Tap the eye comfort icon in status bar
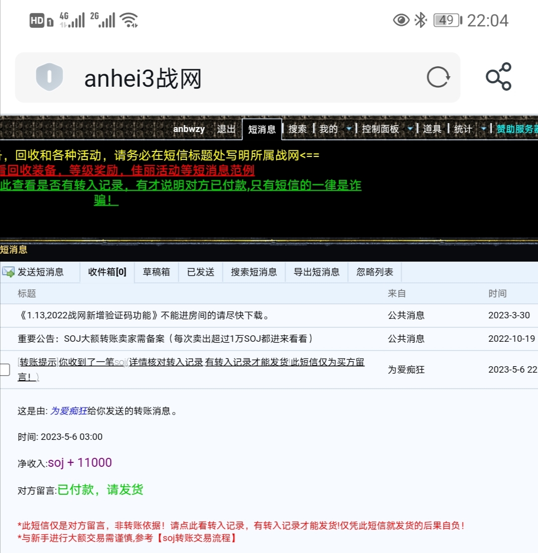538x553 pixels. click(x=401, y=20)
